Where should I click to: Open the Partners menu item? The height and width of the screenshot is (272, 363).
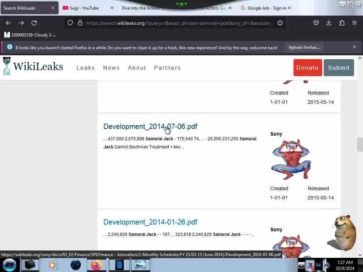tap(167, 68)
